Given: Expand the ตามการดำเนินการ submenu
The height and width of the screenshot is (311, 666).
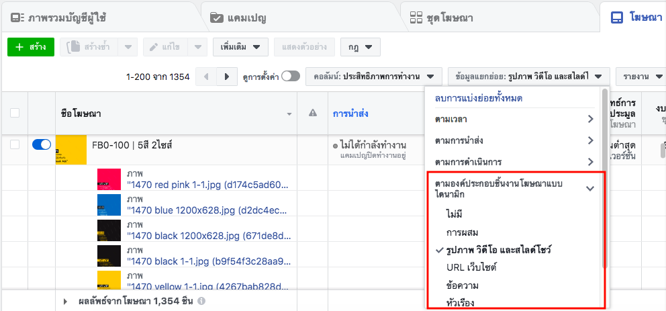Looking at the screenshot, I should point(514,162).
